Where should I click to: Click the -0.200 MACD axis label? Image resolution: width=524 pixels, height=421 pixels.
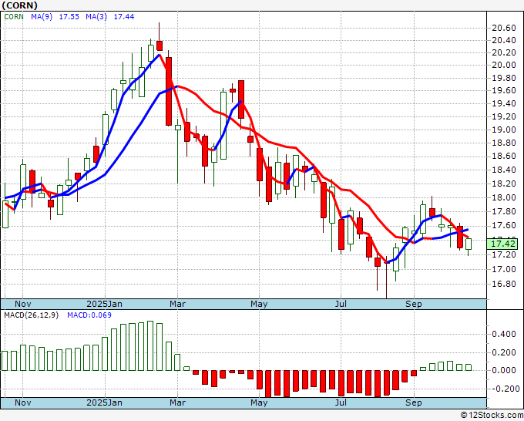point(503,389)
